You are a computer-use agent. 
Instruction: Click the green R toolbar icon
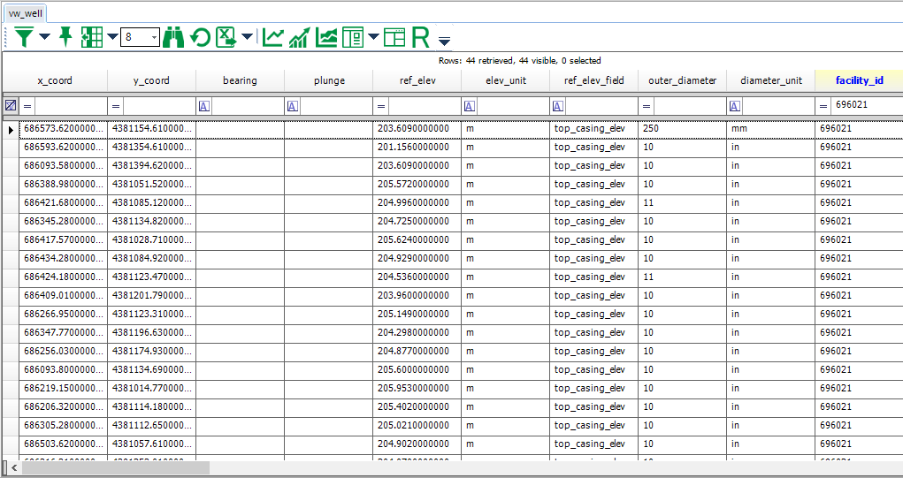pos(420,37)
